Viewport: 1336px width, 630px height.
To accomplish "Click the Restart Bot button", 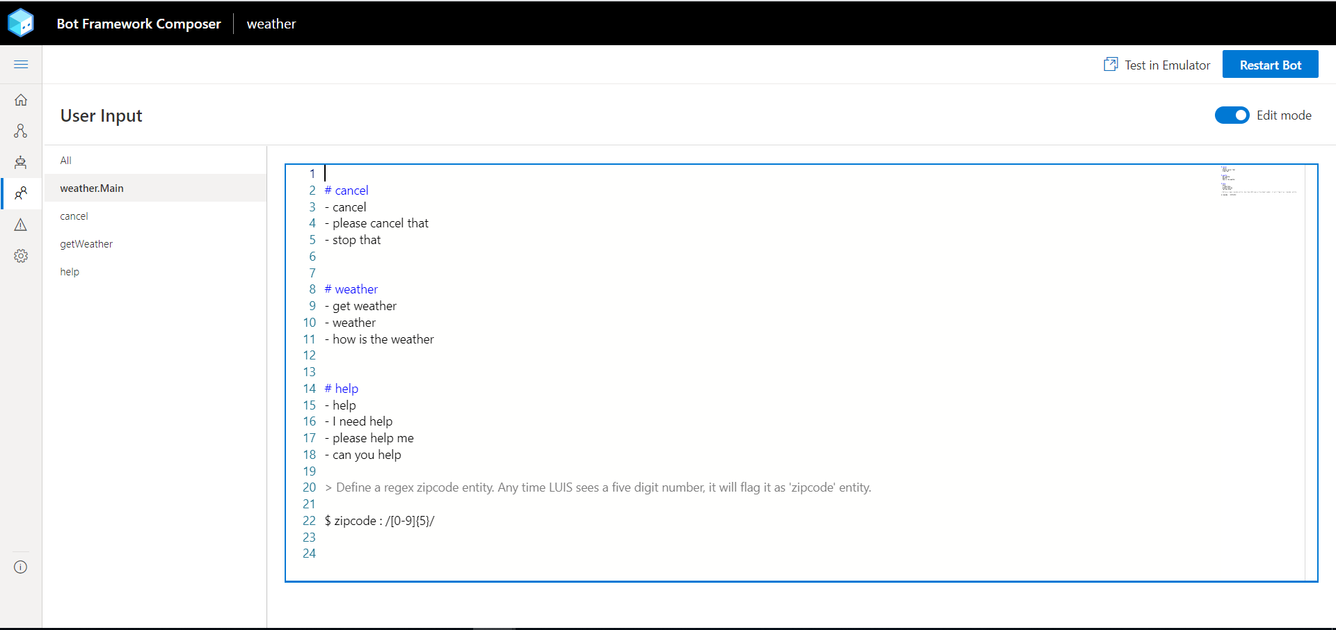I will click(1270, 64).
